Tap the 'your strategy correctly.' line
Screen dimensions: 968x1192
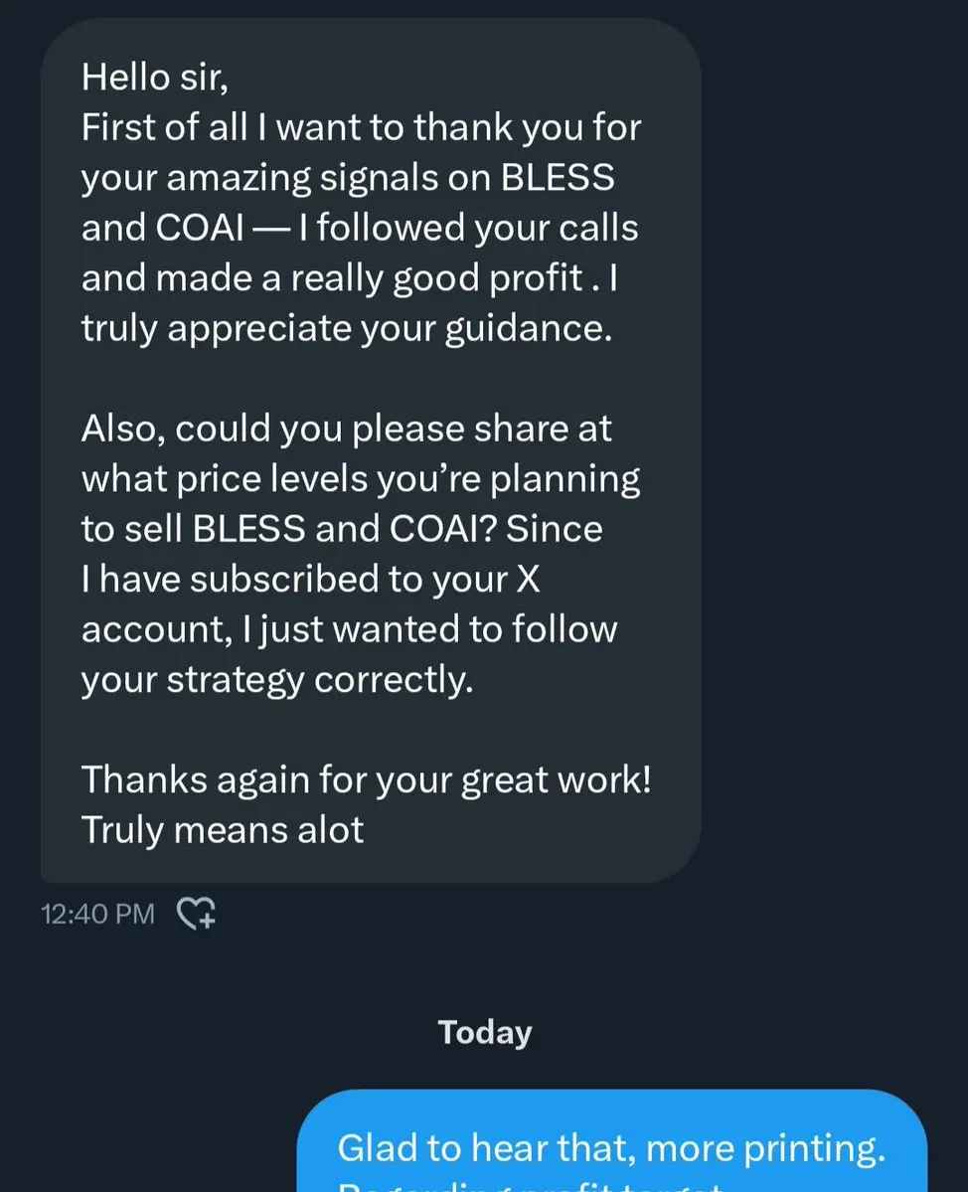coord(277,679)
